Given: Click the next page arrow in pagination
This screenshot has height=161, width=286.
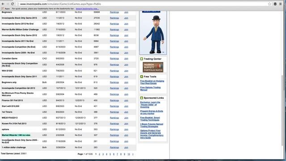Looking at the screenshot, I should pyautogui.click(x=133, y=154).
